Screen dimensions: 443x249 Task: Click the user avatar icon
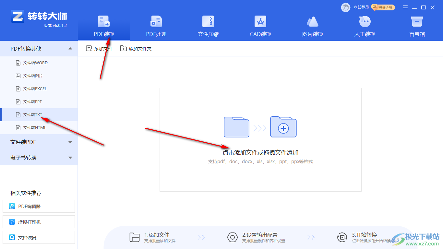click(x=346, y=7)
